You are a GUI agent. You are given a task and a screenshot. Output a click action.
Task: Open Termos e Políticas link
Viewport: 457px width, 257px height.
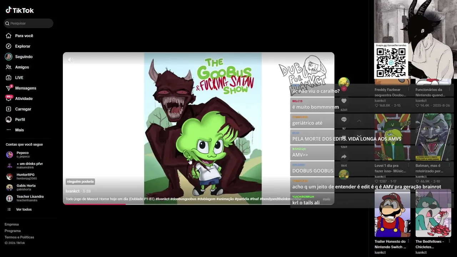point(19,237)
